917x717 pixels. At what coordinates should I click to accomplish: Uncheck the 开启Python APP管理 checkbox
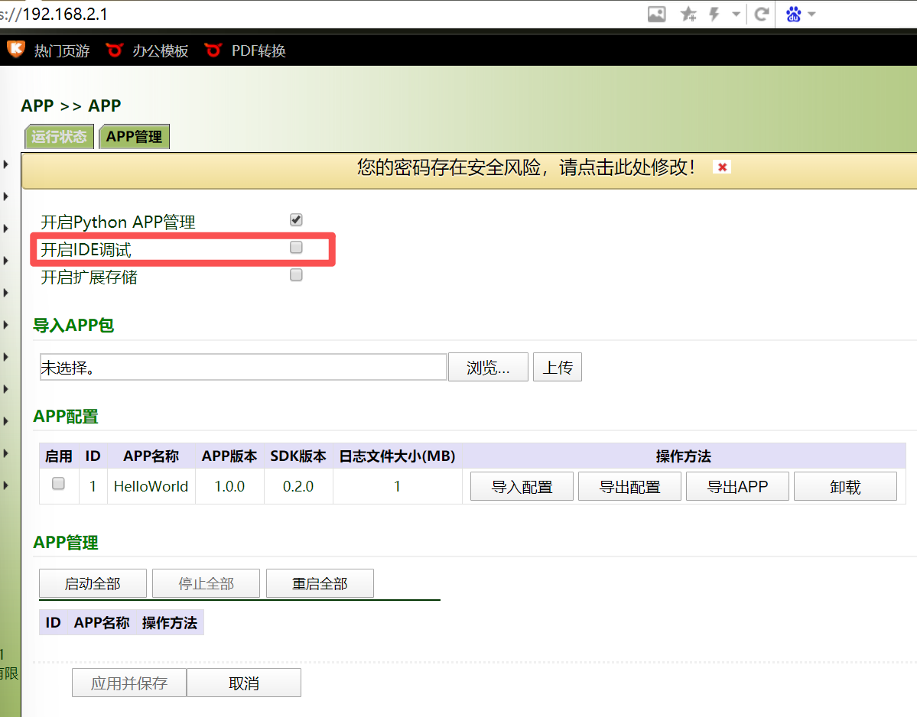[x=296, y=220]
